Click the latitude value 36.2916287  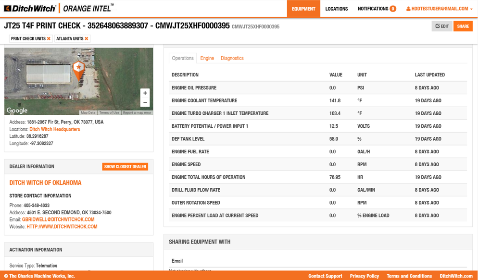pos(37,136)
